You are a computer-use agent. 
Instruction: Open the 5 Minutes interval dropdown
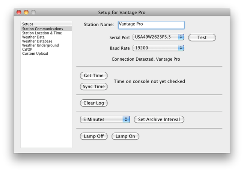[105, 119]
